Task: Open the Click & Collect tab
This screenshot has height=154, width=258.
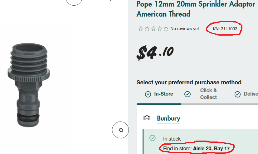Action: pos(208,94)
